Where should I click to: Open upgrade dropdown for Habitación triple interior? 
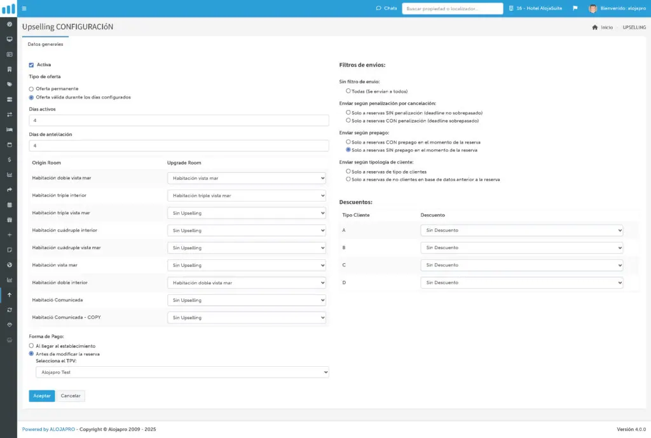[x=247, y=196]
